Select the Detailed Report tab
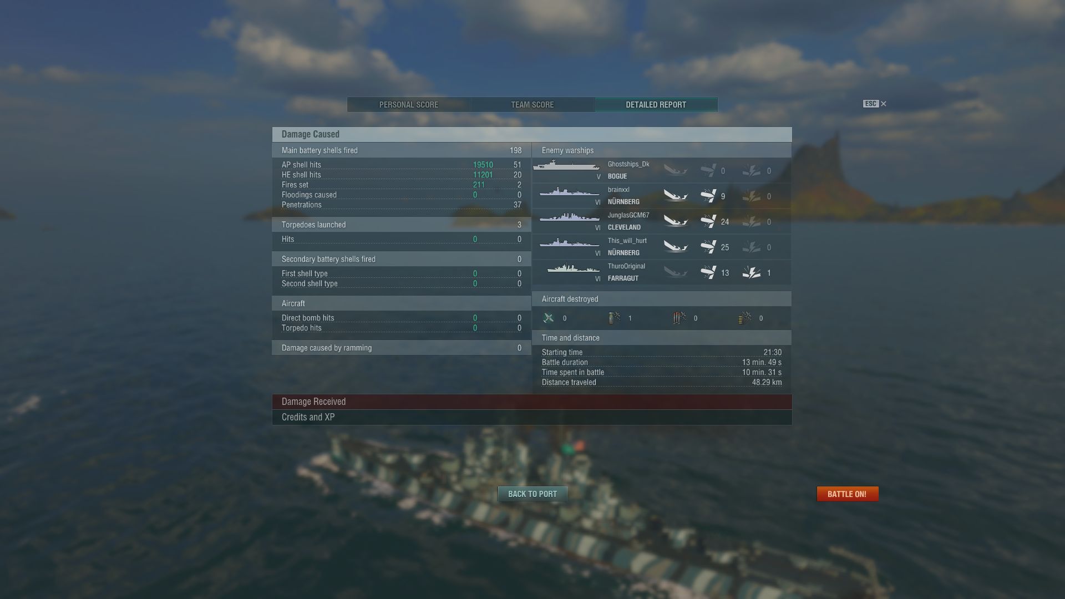Image resolution: width=1065 pixels, height=599 pixels. [x=656, y=105]
